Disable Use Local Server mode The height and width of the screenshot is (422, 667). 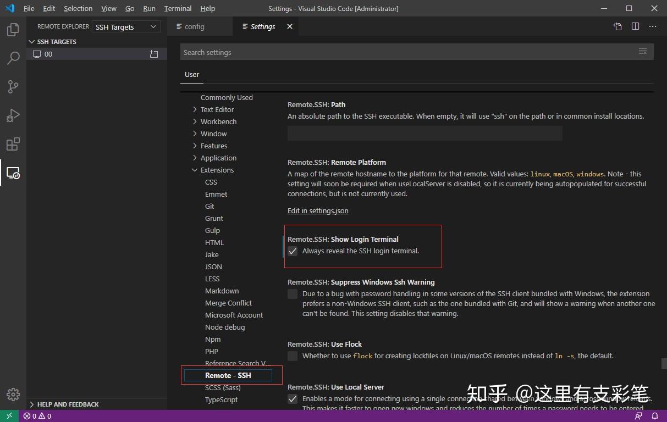[x=293, y=399]
